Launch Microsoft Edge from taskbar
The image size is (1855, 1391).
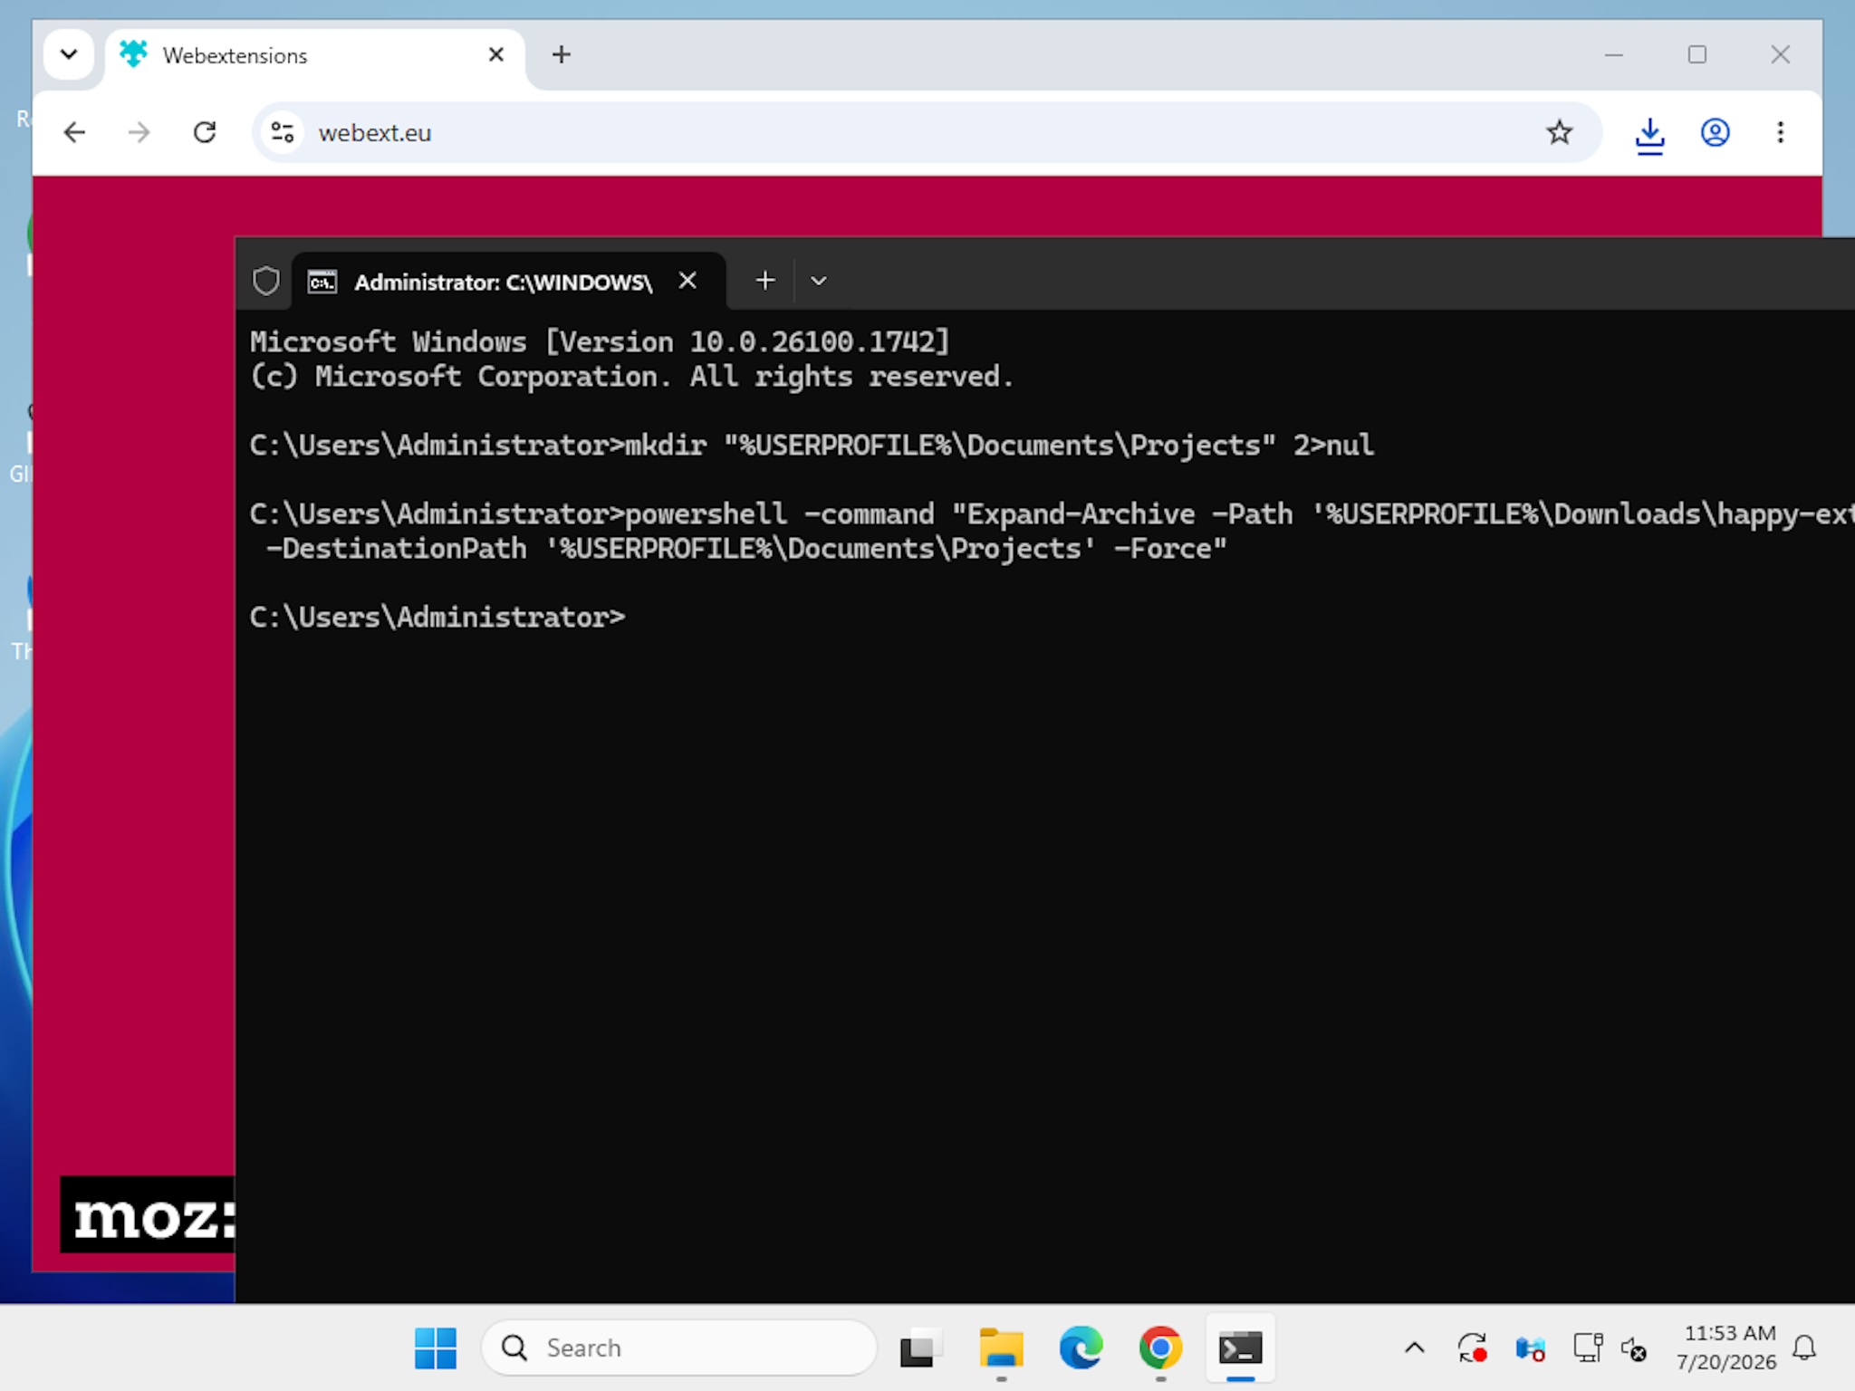(1081, 1348)
